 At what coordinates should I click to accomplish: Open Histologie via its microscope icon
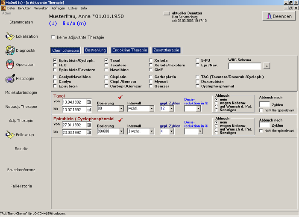click(x=10, y=79)
